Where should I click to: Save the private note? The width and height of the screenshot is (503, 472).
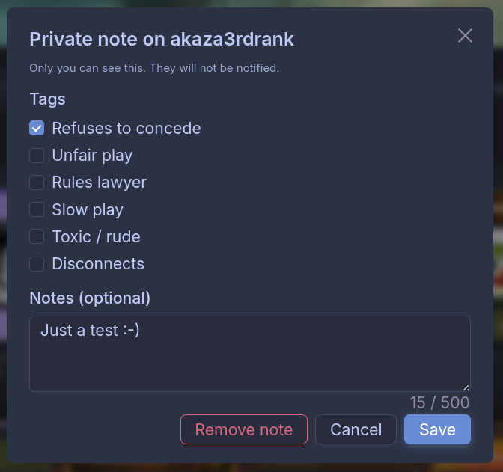click(437, 429)
